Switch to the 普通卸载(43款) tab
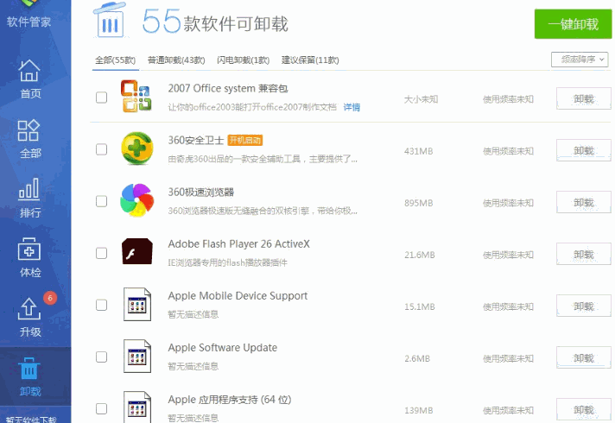This screenshot has height=423, width=615. (176, 60)
